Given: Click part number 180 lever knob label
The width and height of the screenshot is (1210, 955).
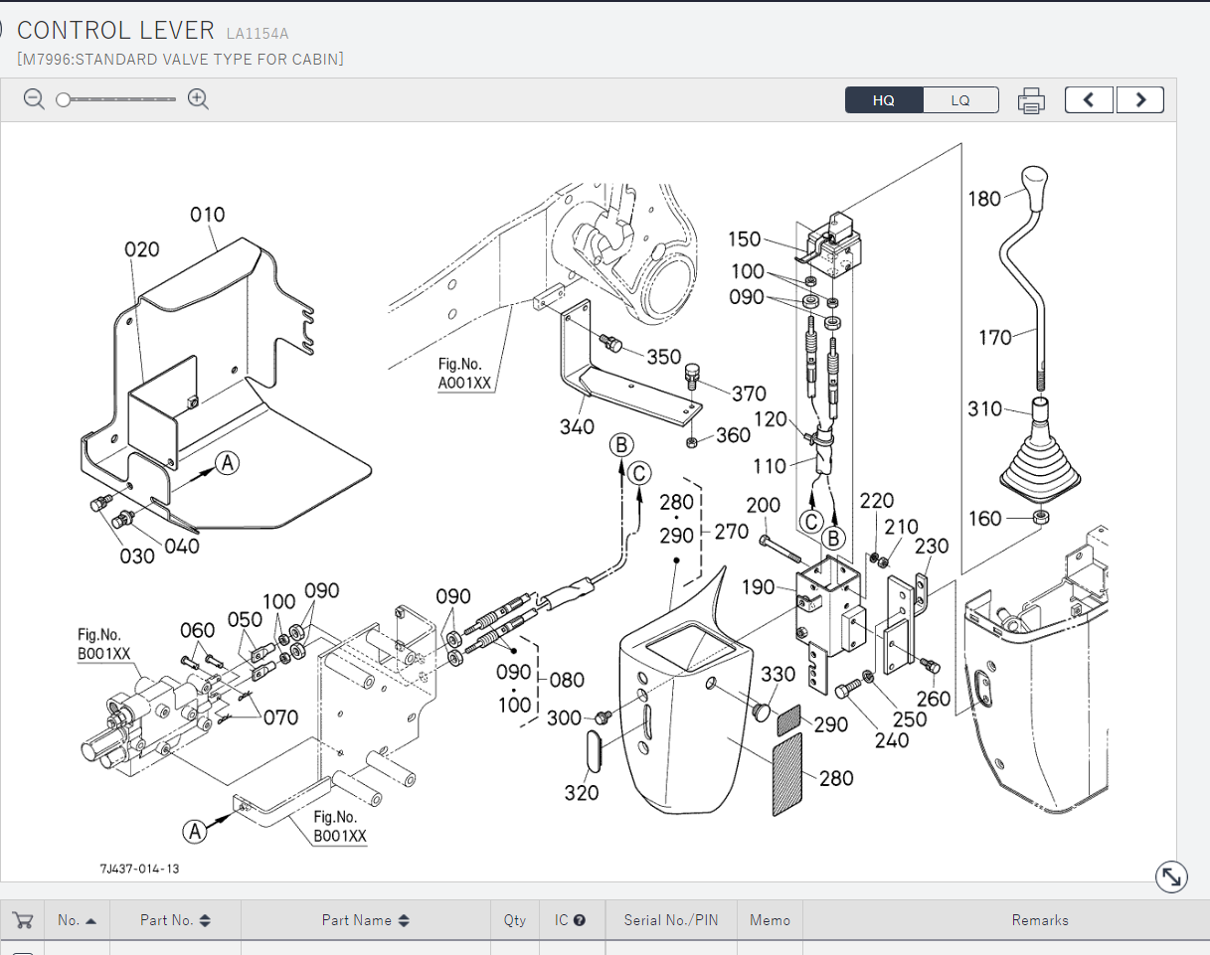Looking at the screenshot, I should pyautogui.click(x=984, y=199).
